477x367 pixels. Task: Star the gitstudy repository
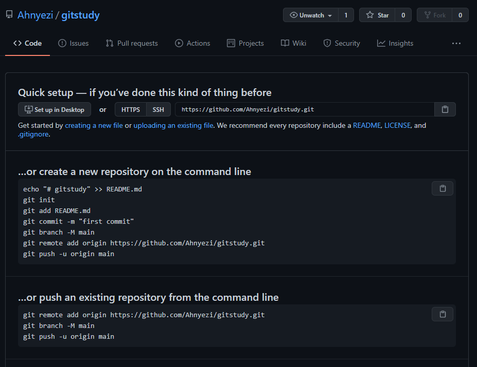(377, 15)
